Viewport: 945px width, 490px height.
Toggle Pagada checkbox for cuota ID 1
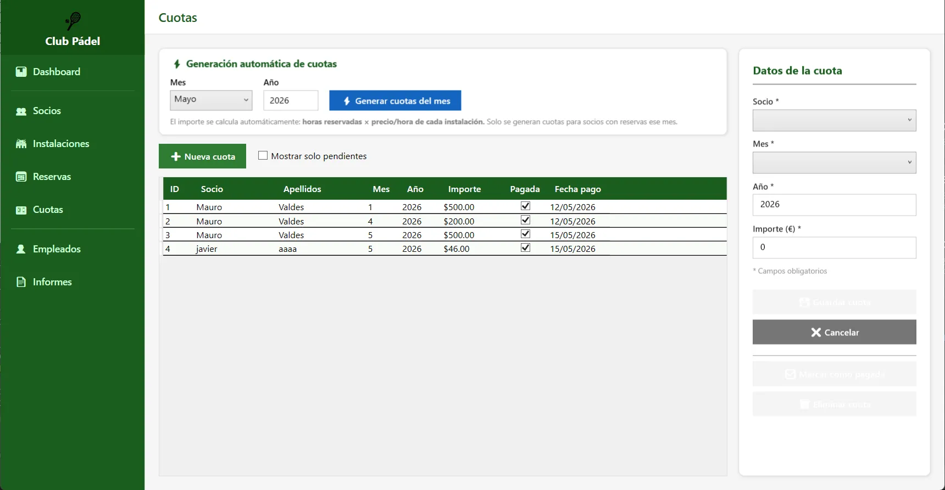tap(526, 206)
